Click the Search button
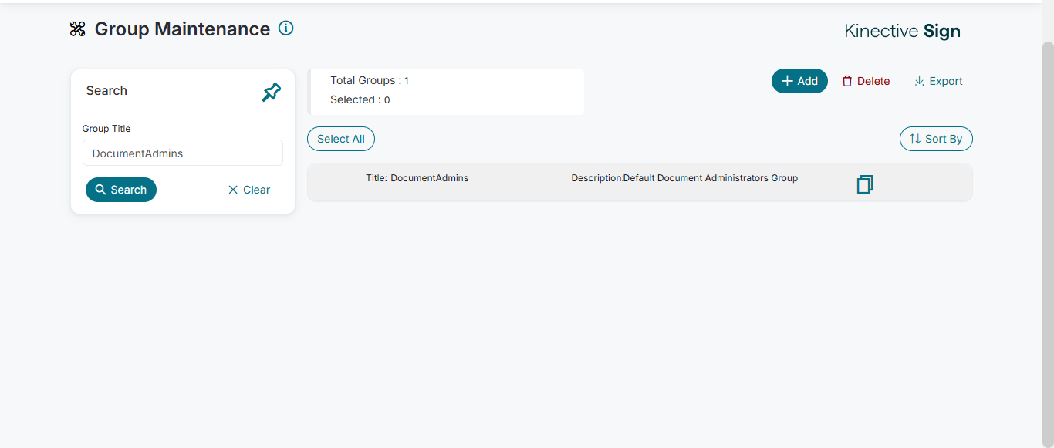 [121, 190]
